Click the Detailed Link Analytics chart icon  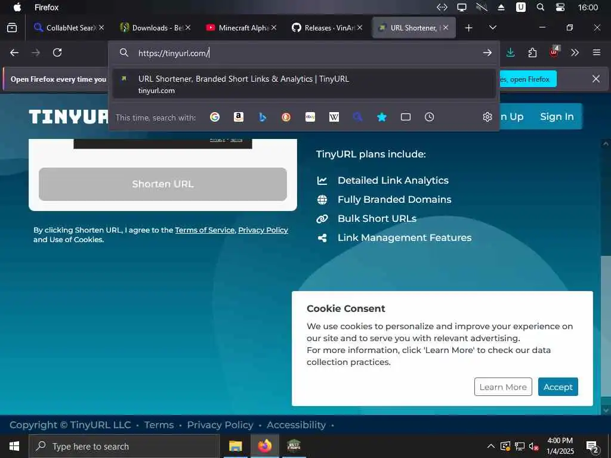pos(322,180)
